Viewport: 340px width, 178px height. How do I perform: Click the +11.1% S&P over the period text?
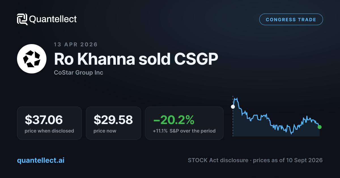pyautogui.click(x=184, y=131)
